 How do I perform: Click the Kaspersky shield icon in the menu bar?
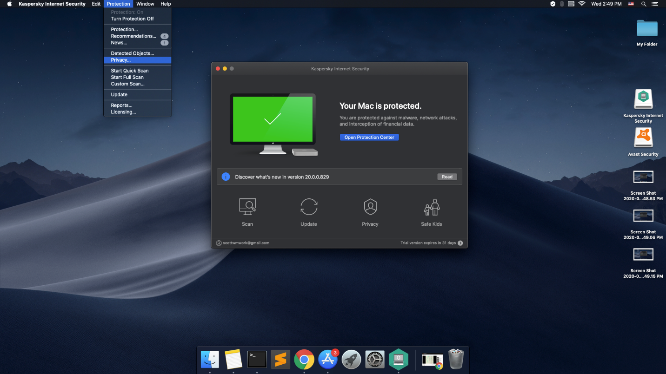(553, 4)
